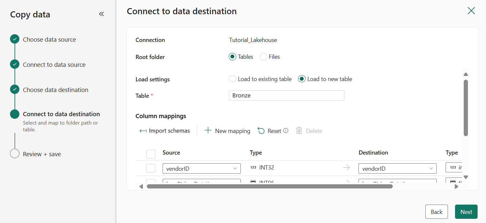Click the Choose data source step checkmark

[x=15, y=39]
